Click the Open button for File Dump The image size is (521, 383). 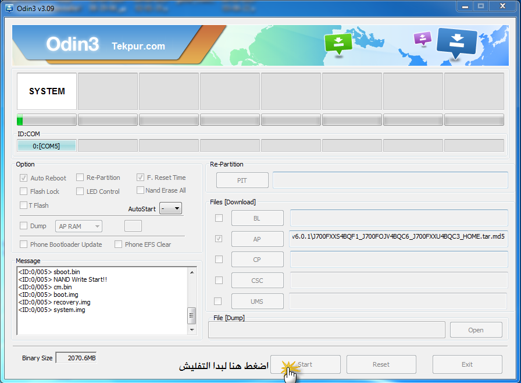(476, 330)
